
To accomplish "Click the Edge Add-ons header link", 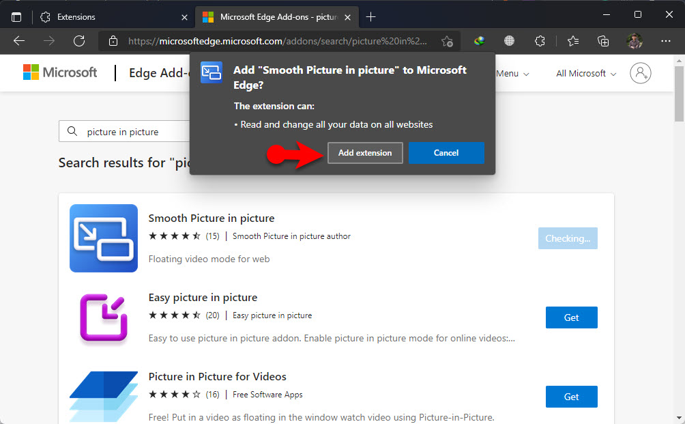I will coord(158,73).
